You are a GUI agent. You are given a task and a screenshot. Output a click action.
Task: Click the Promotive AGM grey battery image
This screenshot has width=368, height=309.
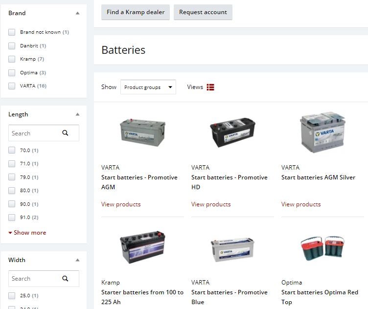point(142,132)
